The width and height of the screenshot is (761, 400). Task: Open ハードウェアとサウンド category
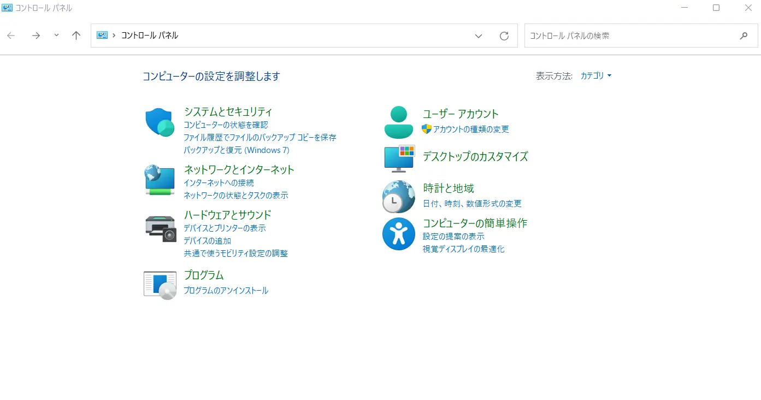click(228, 215)
